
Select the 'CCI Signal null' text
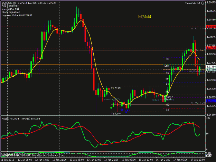(10, 9)
